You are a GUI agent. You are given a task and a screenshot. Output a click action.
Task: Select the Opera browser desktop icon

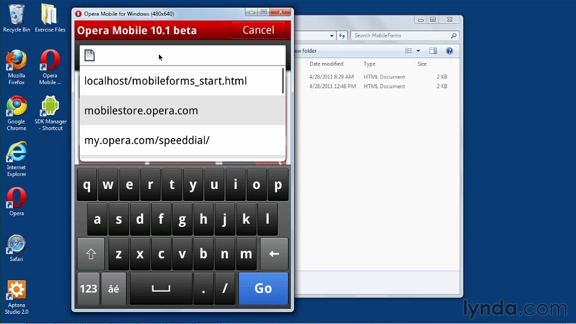click(x=16, y=202)
